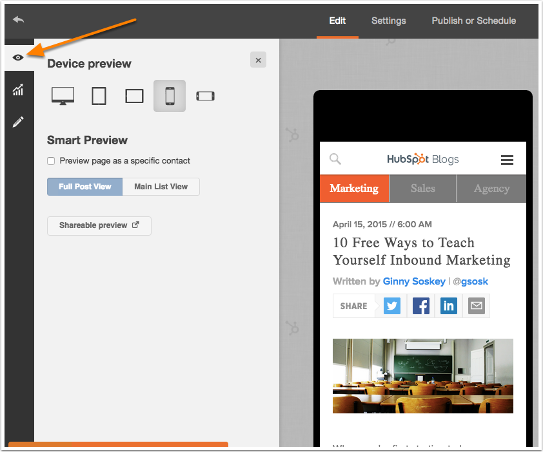Choose portrait phone device preview
Viewport: 543px width, 452px height.
tap(170, 96)
